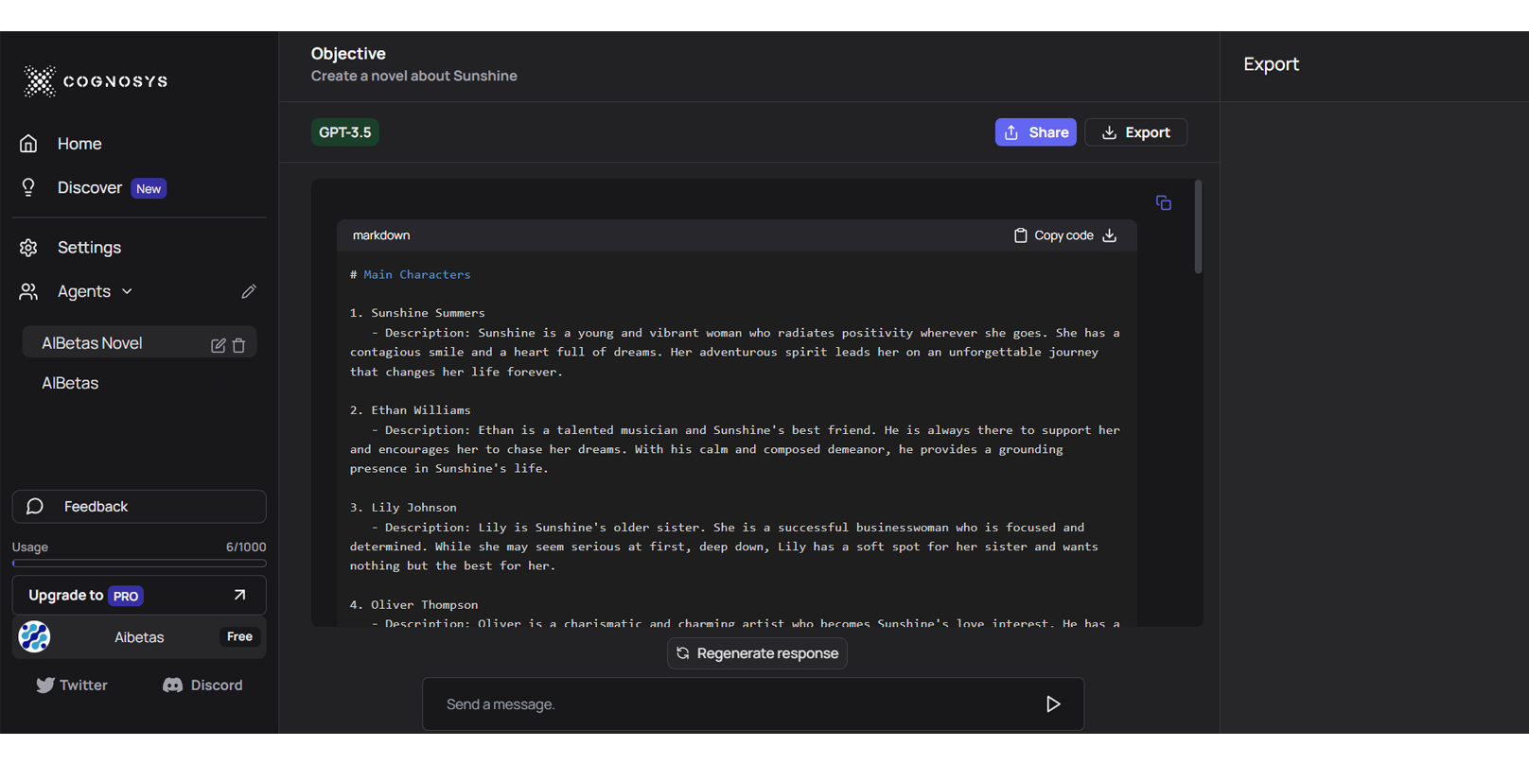1529x764 pixels.
Task: Click the Export panel heading
Action: click(1271, 64)
